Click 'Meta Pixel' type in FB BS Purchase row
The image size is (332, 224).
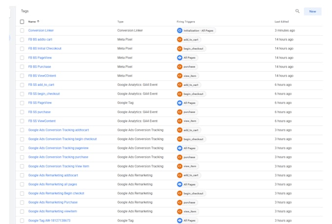124,67
